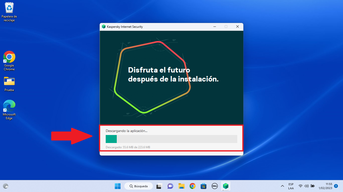Screen dimensions: 343x192
Task: Open the ESP LAA language switcher
Action: pos(291,186)
